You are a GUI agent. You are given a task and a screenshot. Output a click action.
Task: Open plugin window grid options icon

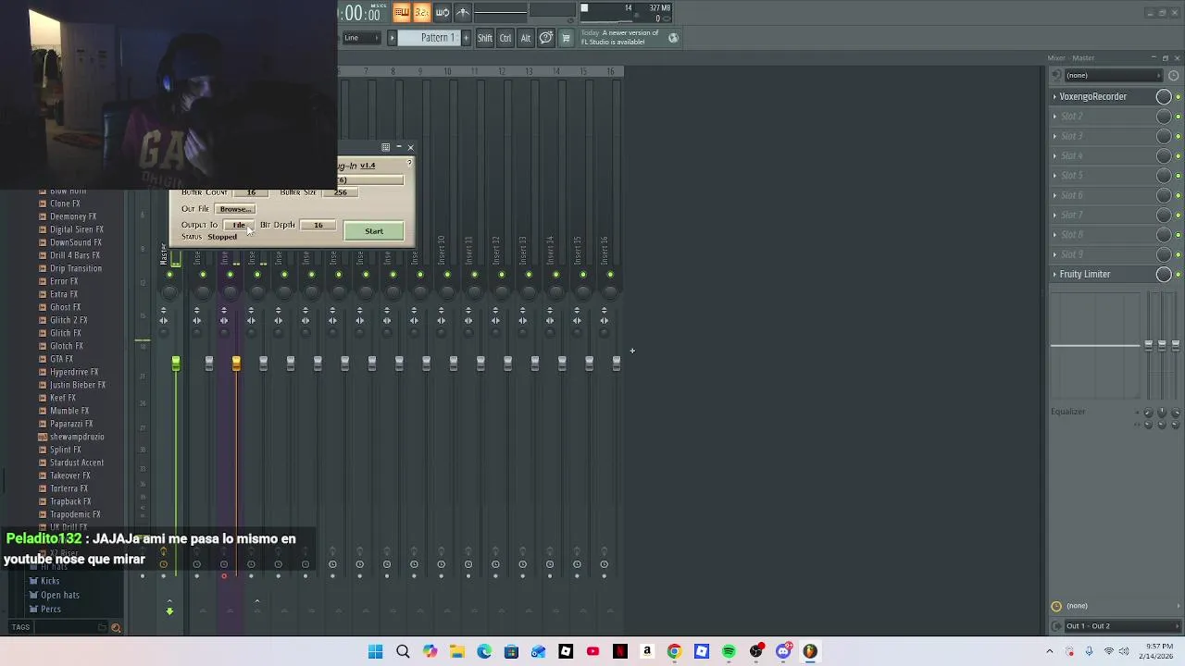pyautogui.click(x=386, y=147)
